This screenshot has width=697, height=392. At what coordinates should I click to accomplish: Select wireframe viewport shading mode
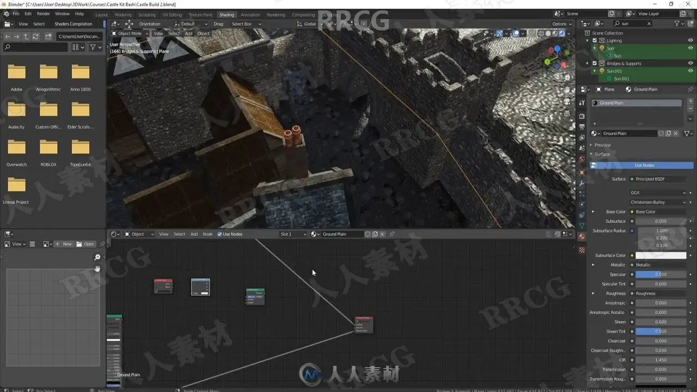(x=541, y=34)
